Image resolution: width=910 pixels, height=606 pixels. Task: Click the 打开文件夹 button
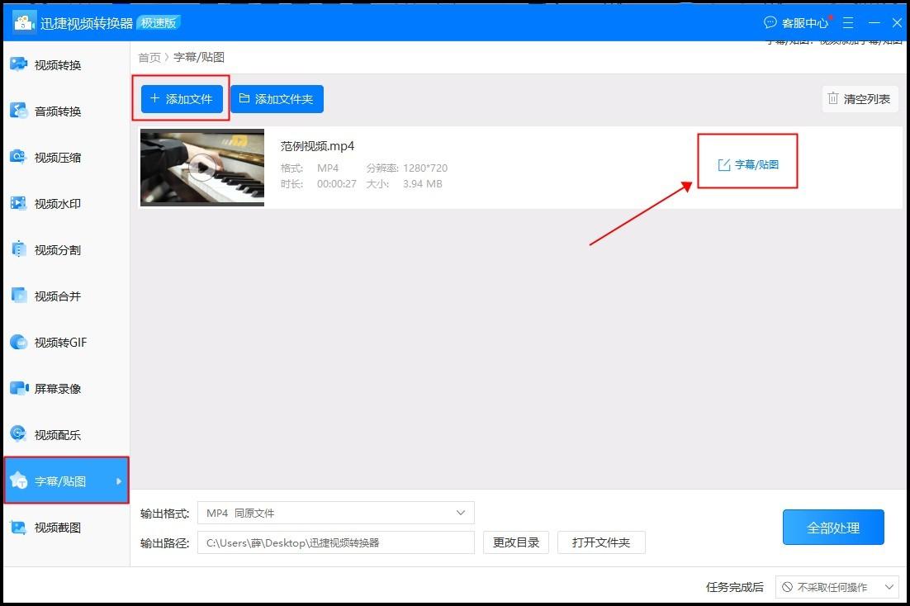tap(601, 542)
